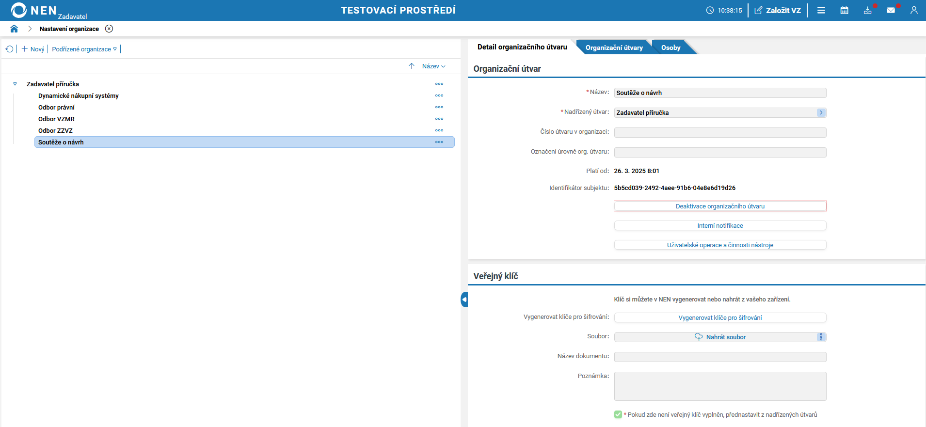The width and height of the screenshot is (926, 427).
Task: Open the messages envelope icon
Action: [891, 10]
